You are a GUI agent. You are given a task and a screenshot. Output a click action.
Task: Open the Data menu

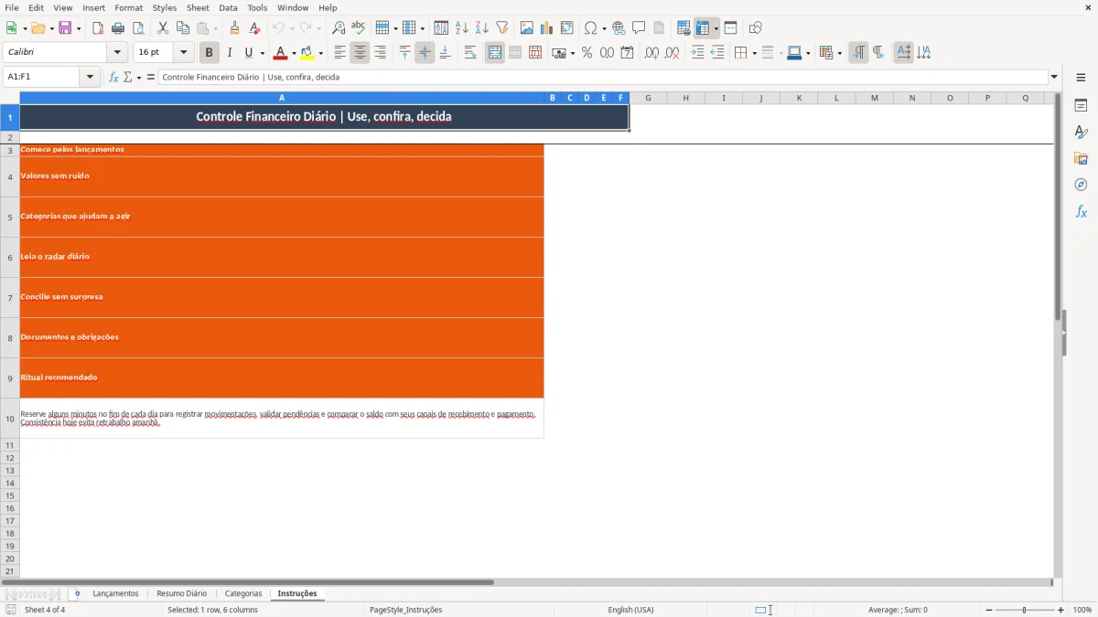228,7
